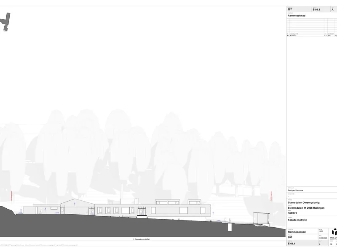This screenshot has height=252, width=337.
Task: Click the small shelter structure right of building
Action: [x=261, y=219]
